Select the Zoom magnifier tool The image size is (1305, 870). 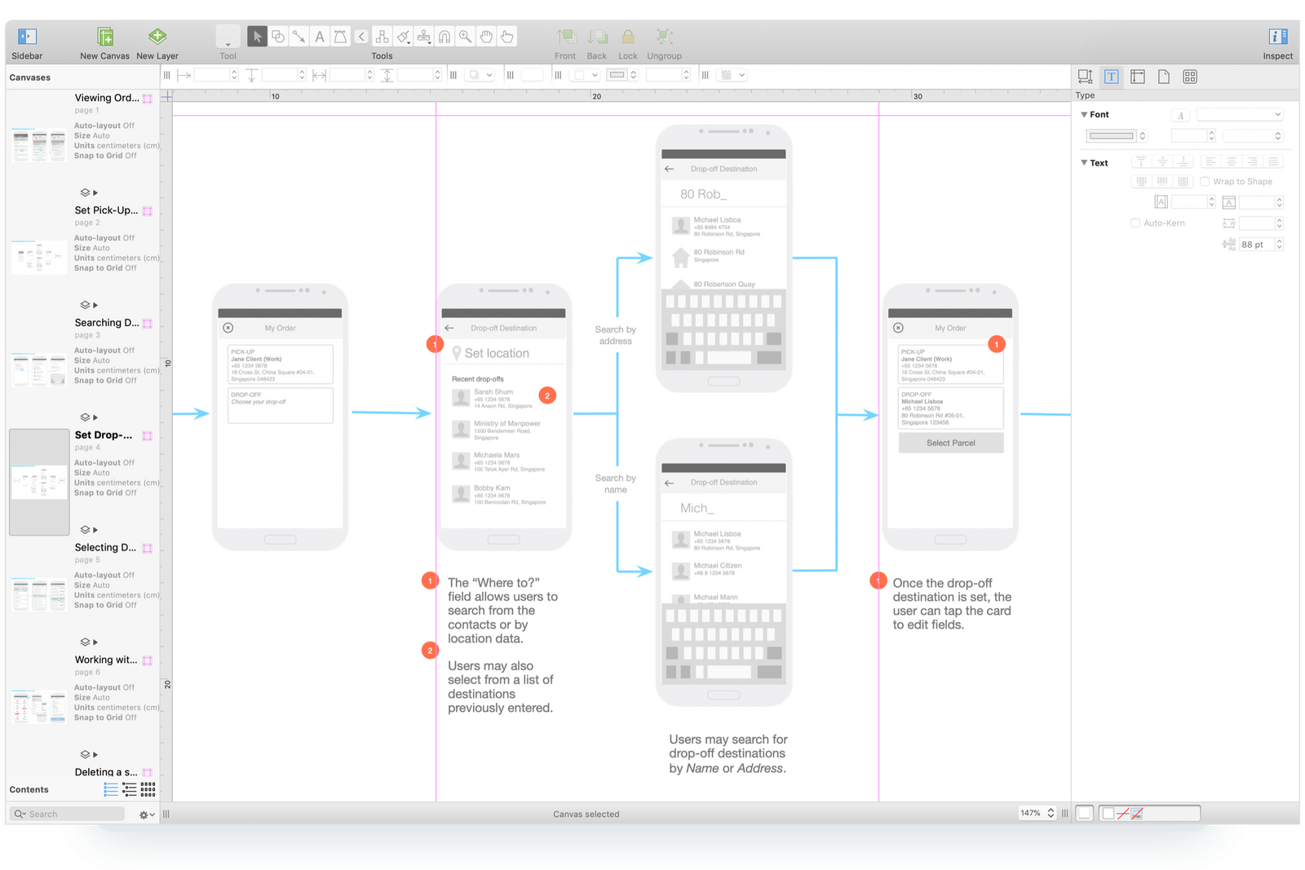465,37
